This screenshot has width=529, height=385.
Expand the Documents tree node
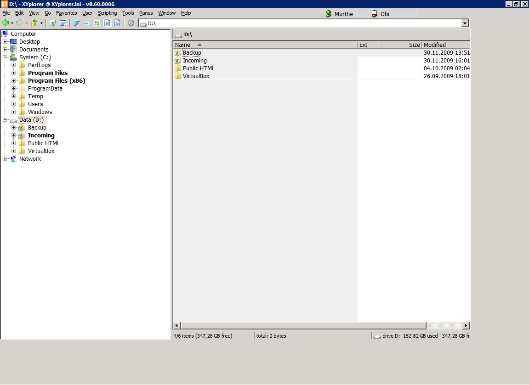point(5,49)
